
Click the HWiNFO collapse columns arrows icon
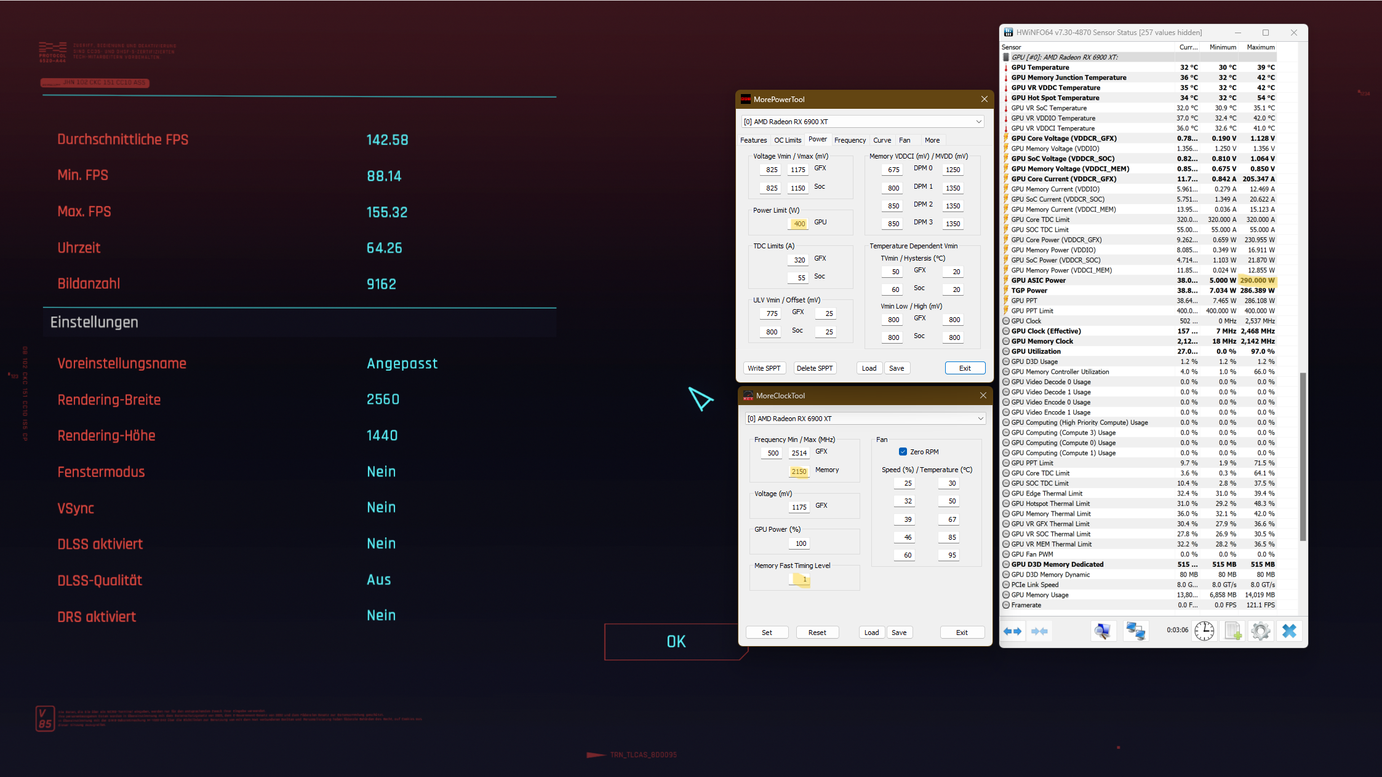point(1039,631)
